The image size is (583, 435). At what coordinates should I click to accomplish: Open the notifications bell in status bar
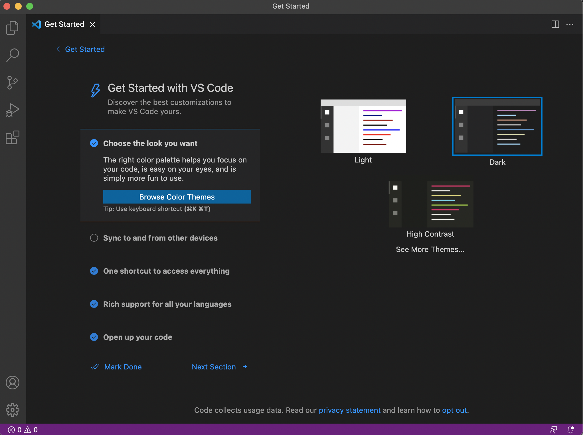tap(570, 430)
